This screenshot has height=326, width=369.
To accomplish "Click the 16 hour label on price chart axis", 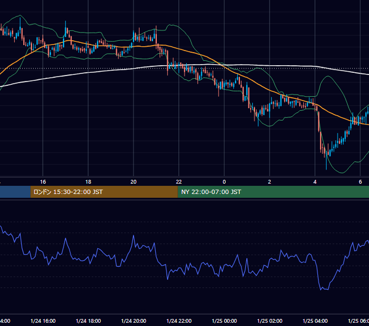I will click(43, 181).
